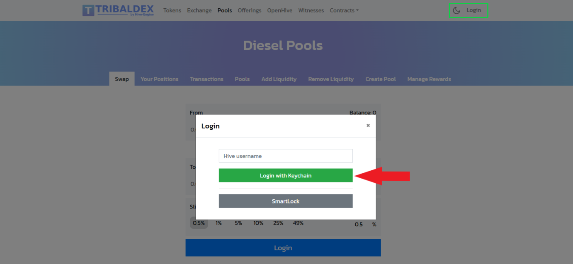This screenshot has height=264, width=573.
Task: Open the Contracts dropdown menu
Action: (344, 10)
